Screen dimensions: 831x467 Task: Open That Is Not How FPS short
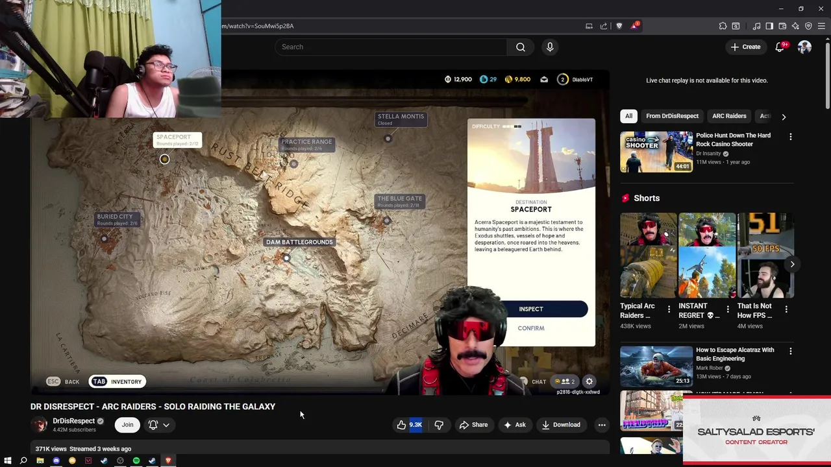click(765, 255)
